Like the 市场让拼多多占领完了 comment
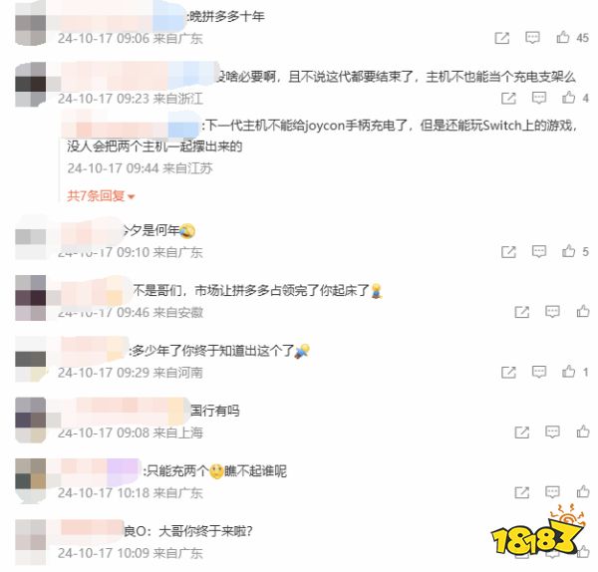Screen dimensions: 598x572 point(583,311)
